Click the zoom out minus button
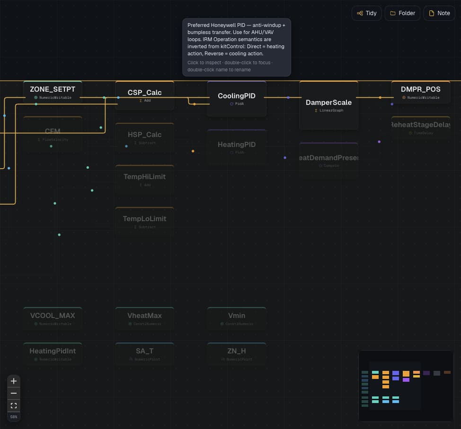Image resolution: width=461 pixels, height=429 pixels. click(14, 393)
